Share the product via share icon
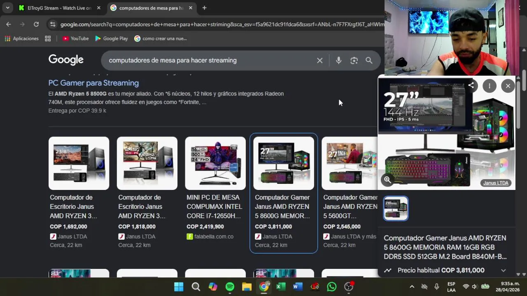 pyautogui.click(x=471, y=86)
